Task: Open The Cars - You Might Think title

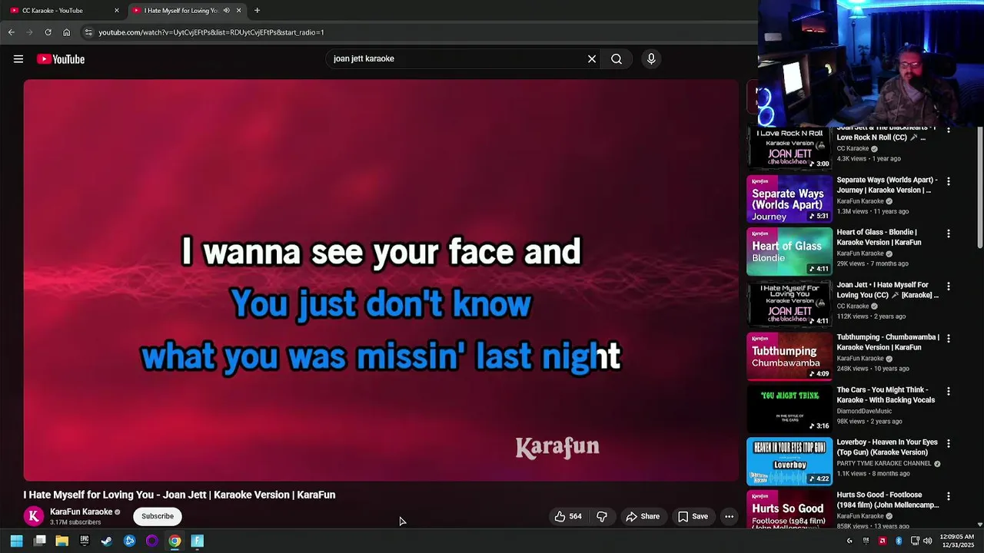Action: (x=886, y=395)
